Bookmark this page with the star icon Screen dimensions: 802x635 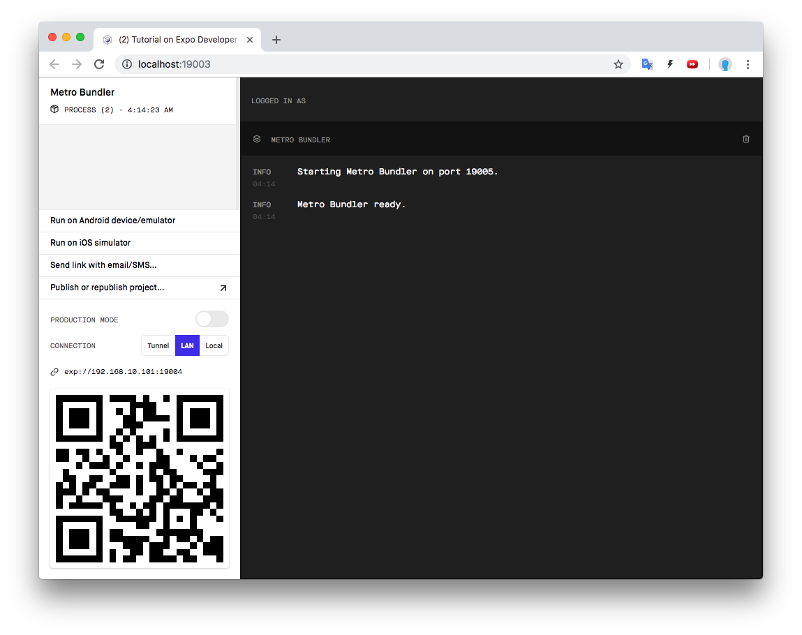[x=618, y=64]
